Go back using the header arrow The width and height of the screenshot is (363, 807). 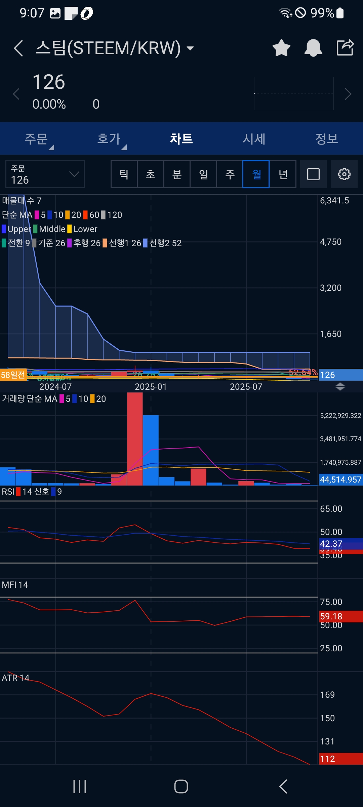pyautogui.click(x=18, y=48)
